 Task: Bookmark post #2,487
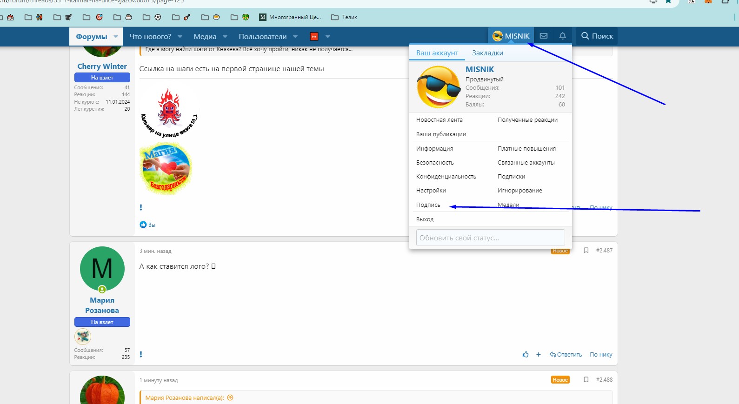pos(586,250)
